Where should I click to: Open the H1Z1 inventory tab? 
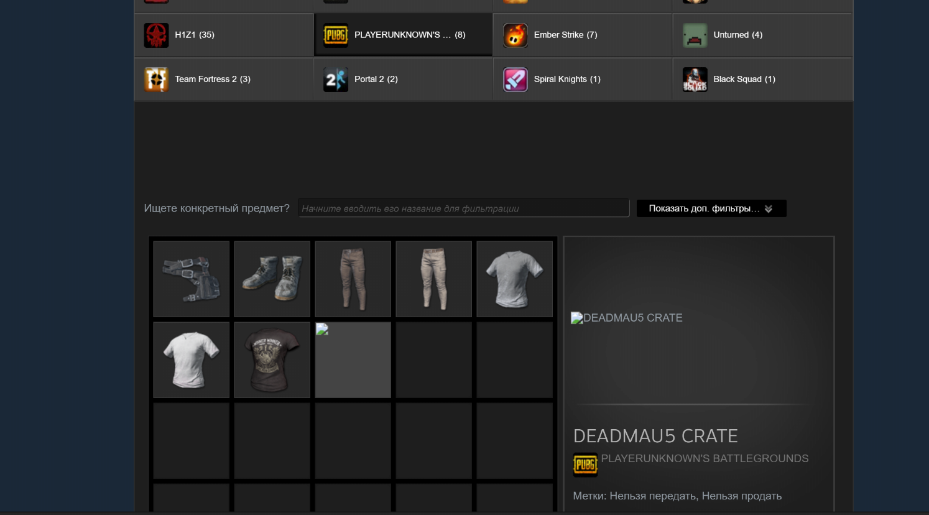[x=224, y=35]
